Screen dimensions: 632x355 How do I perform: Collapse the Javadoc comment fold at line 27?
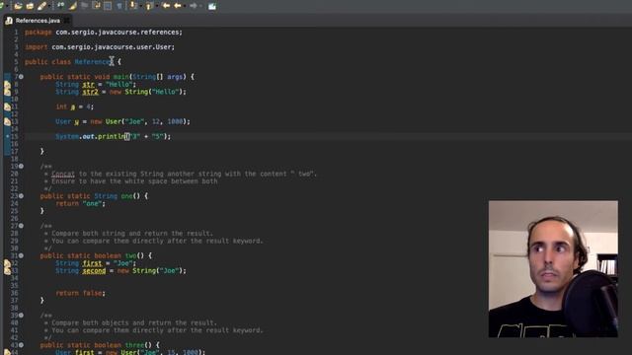click(21, 226)
